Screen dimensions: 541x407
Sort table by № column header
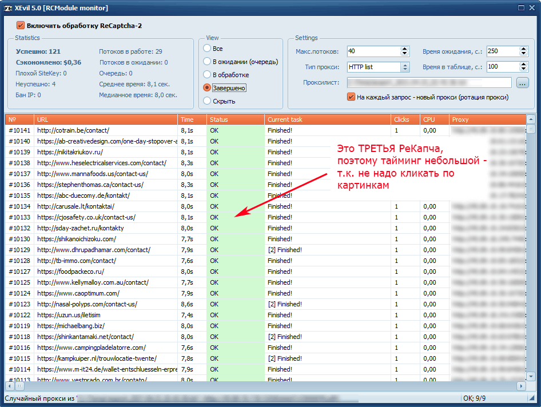tap(19, 119)
